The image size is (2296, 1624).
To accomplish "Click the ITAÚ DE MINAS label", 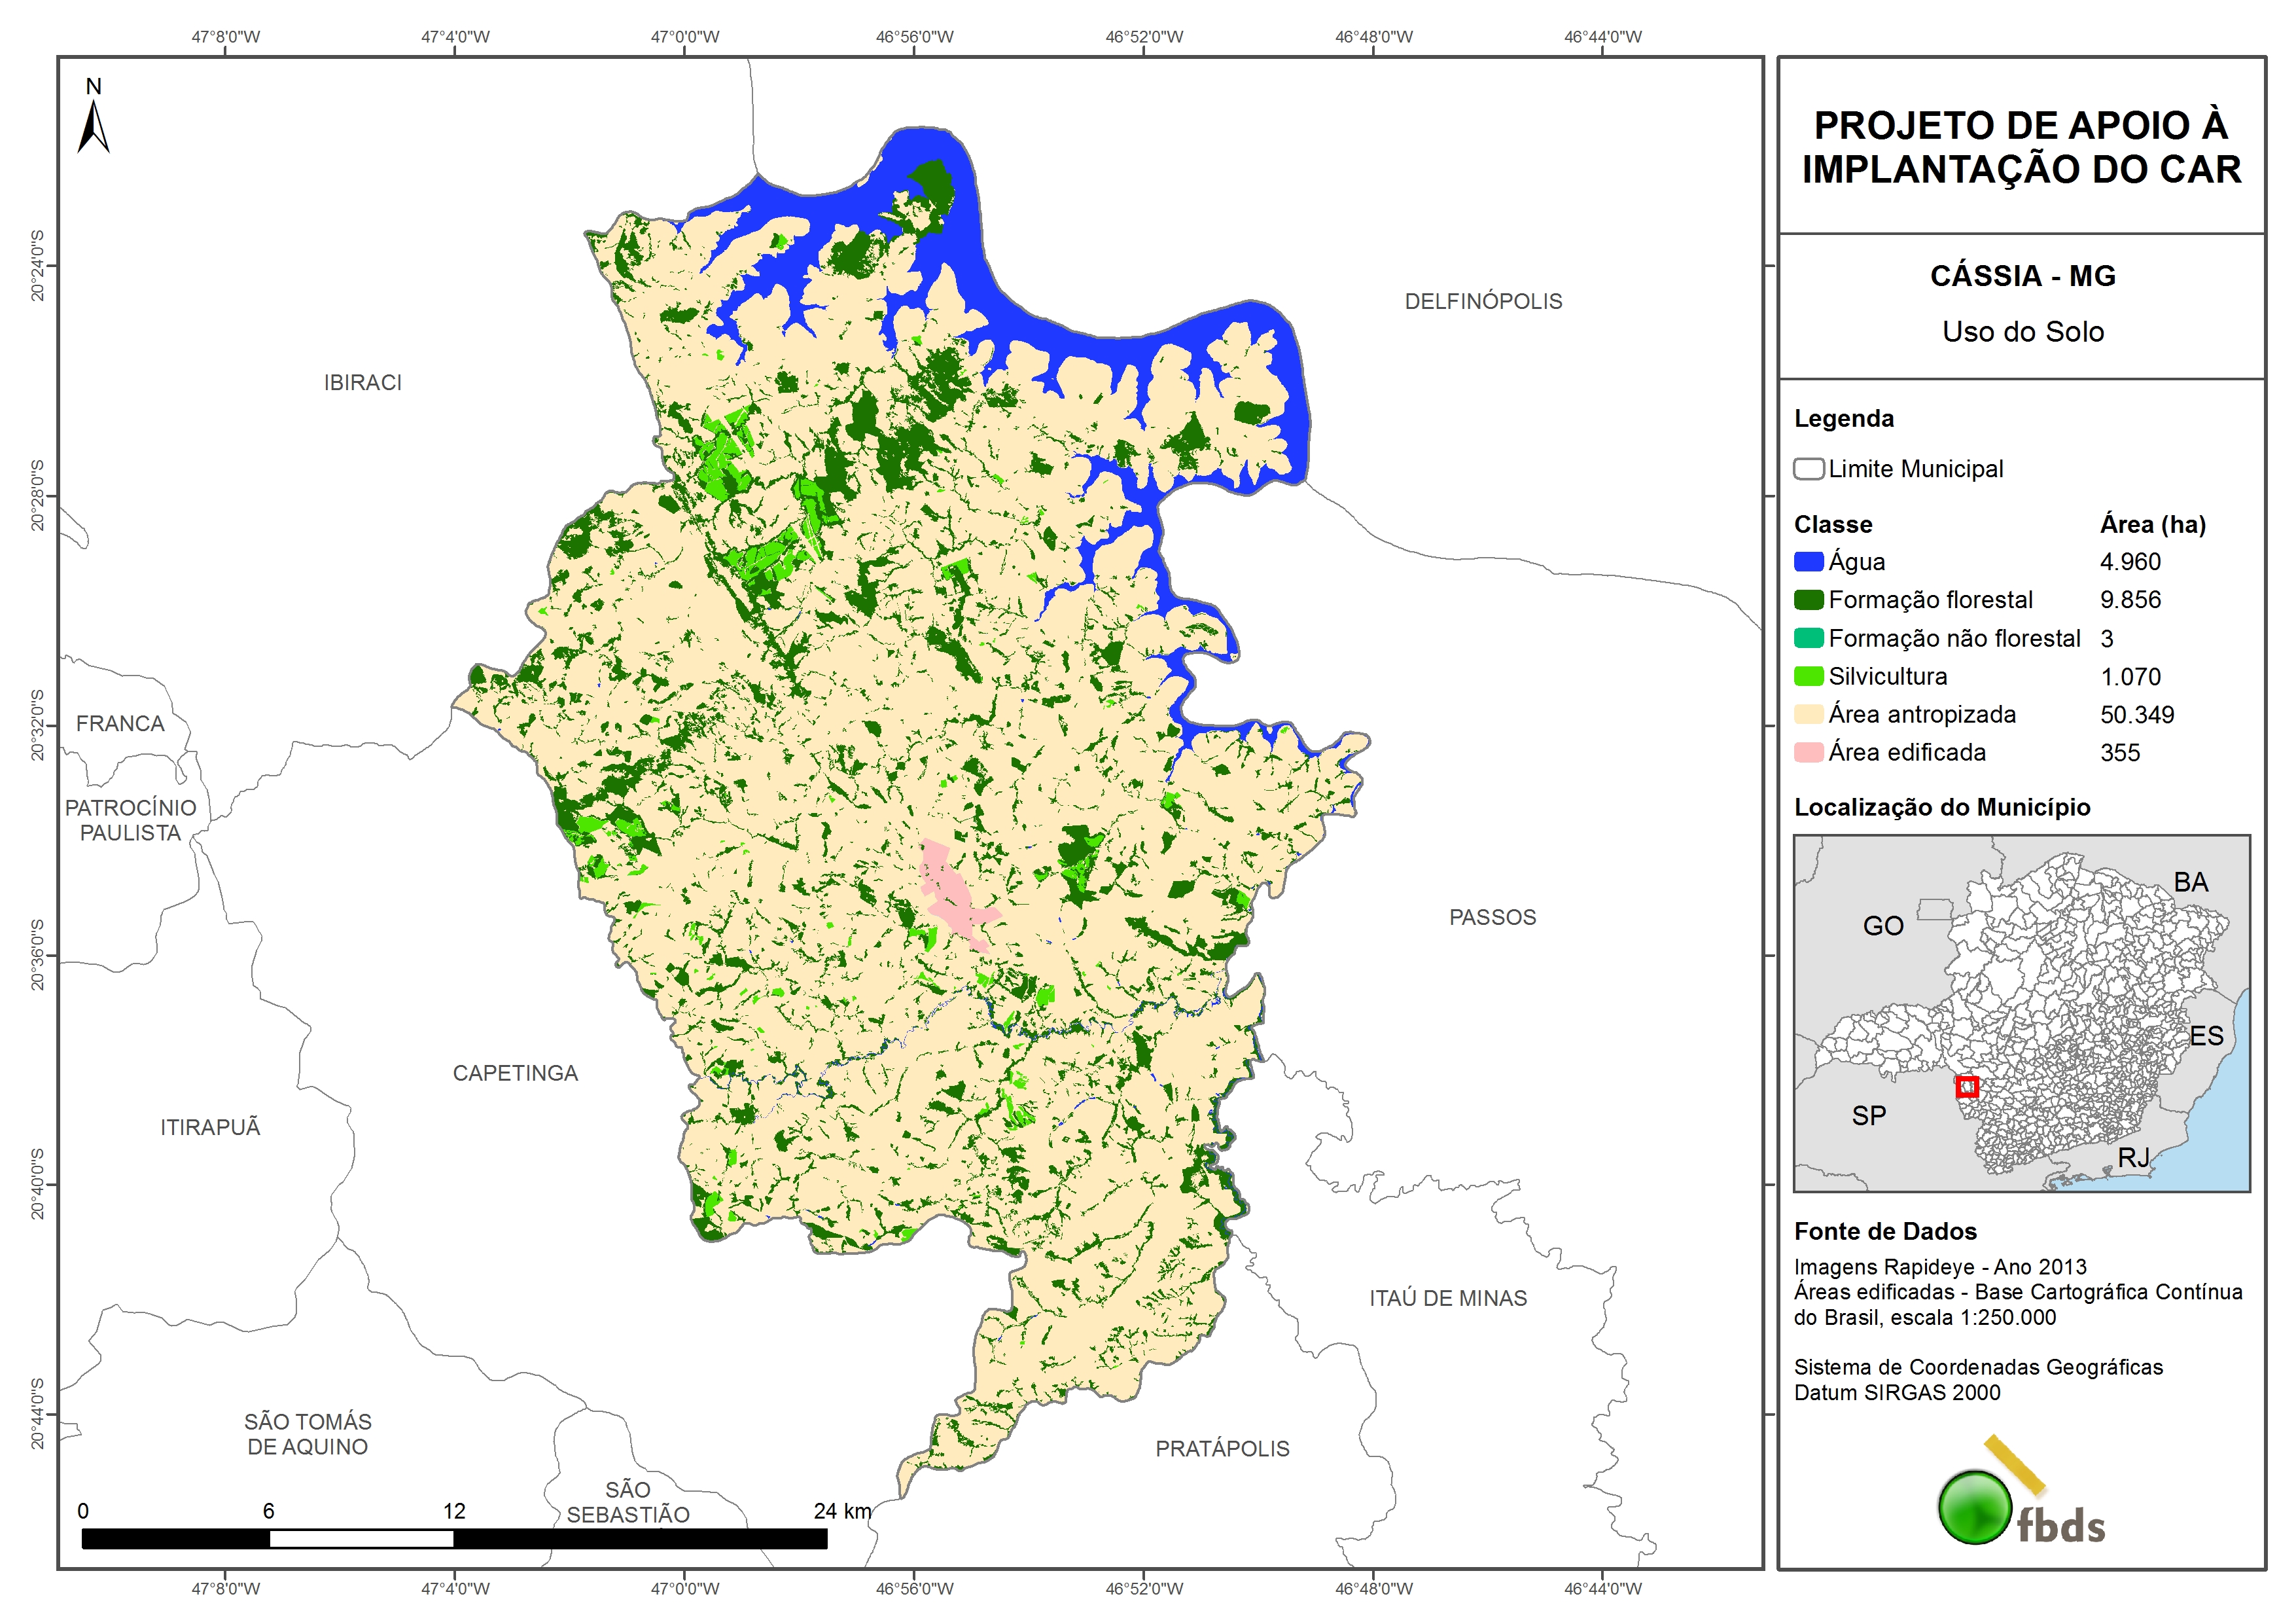I will click(1448, 1299).
